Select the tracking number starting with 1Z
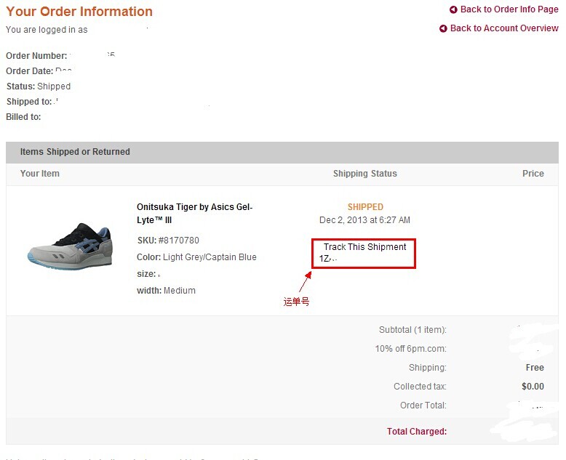This screenshot has height=460, width=566. pos(327,259)
